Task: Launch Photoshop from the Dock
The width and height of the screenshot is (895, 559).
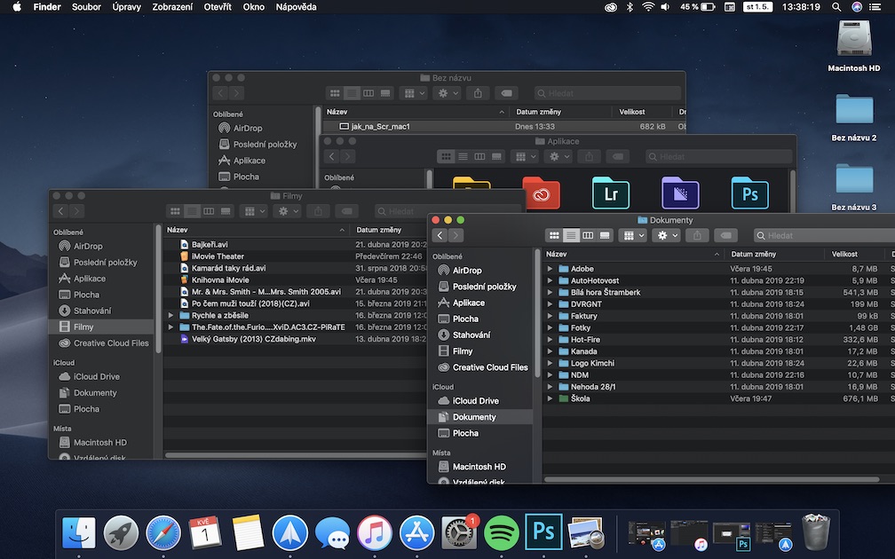Action: (543, 532)
